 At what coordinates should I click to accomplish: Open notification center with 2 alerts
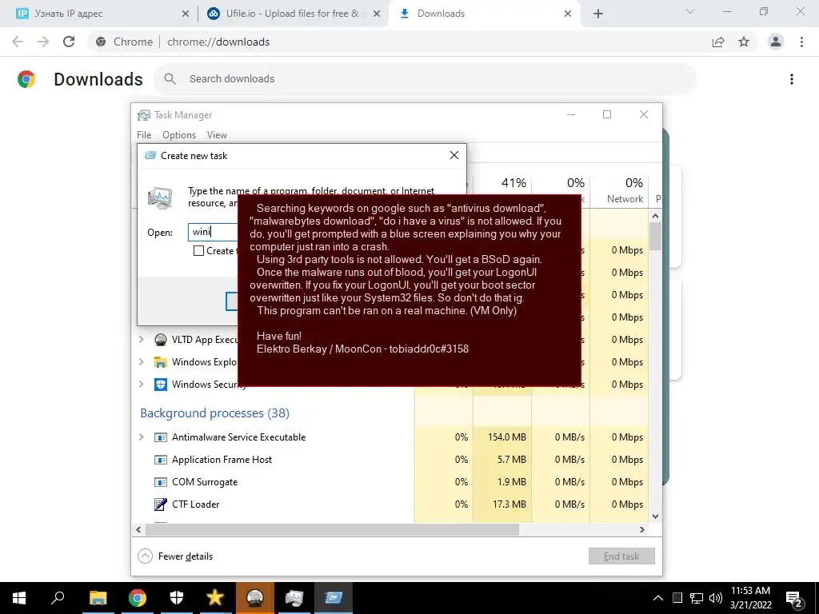pyautogui.click(x=794, y=598)
